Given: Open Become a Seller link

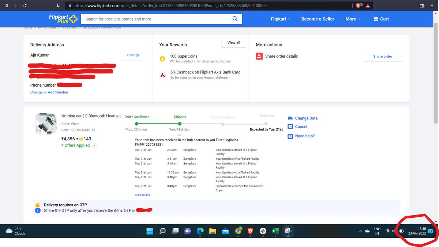Looking at the screenshot, I should tap(318, 19).
